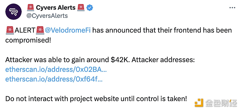Click siren emoji left of display name
Screen dimensions: 240x110
31,8
